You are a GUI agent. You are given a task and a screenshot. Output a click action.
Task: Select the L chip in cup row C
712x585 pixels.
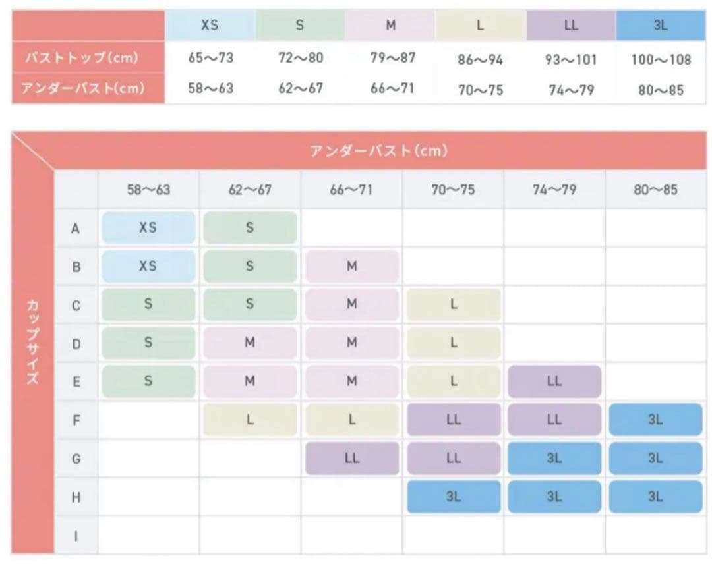[454, 304]
